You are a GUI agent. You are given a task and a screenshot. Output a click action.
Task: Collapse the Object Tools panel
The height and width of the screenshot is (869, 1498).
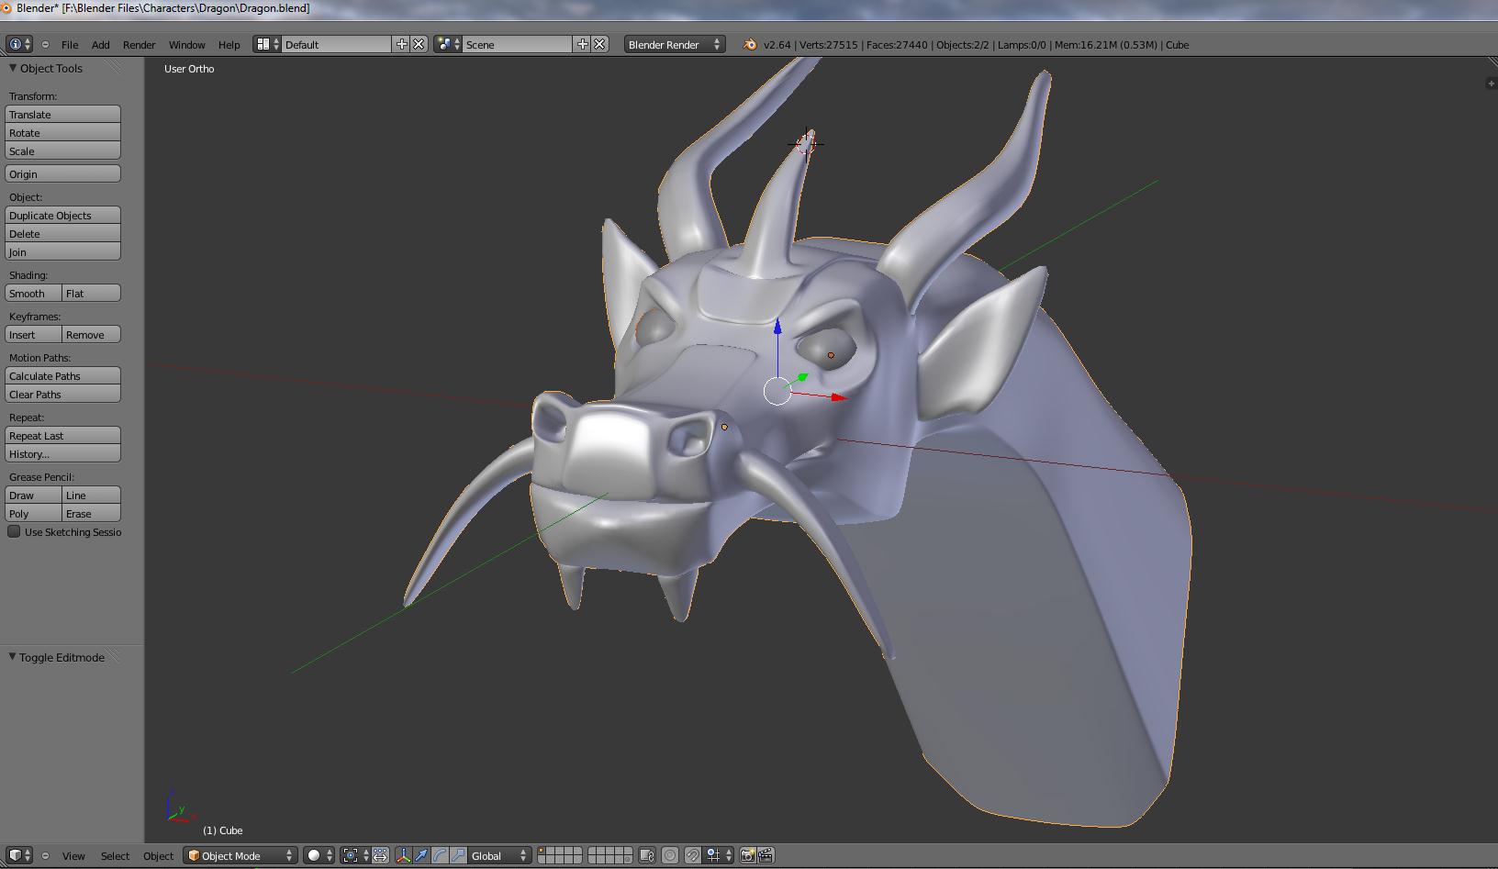click(x=13, y=68)
